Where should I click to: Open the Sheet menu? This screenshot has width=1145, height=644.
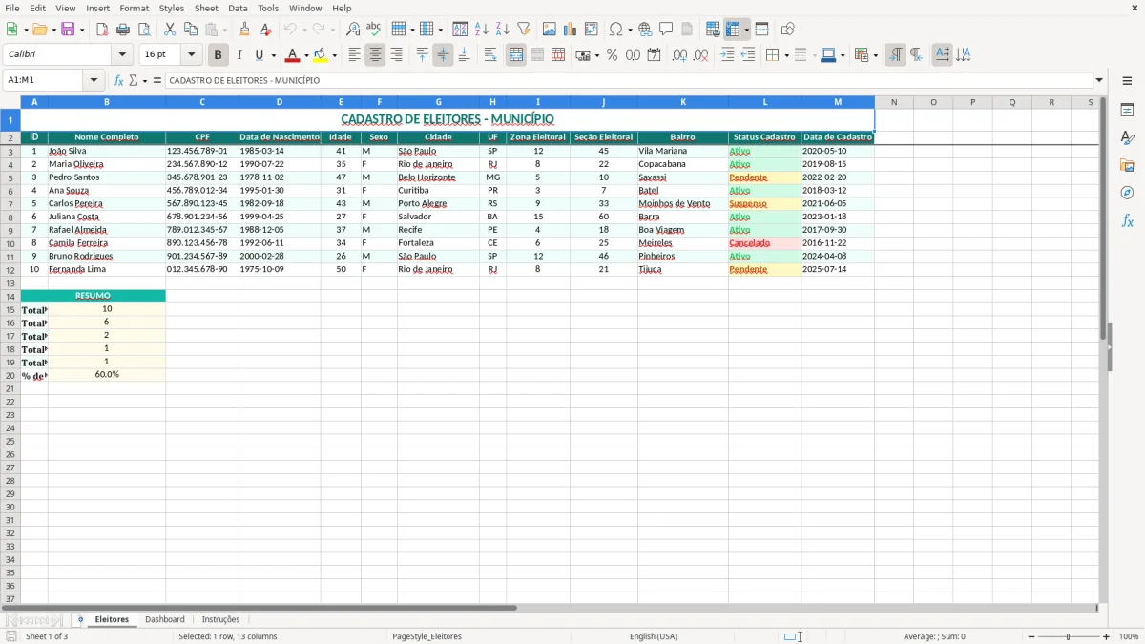click(x=206, y=8)
